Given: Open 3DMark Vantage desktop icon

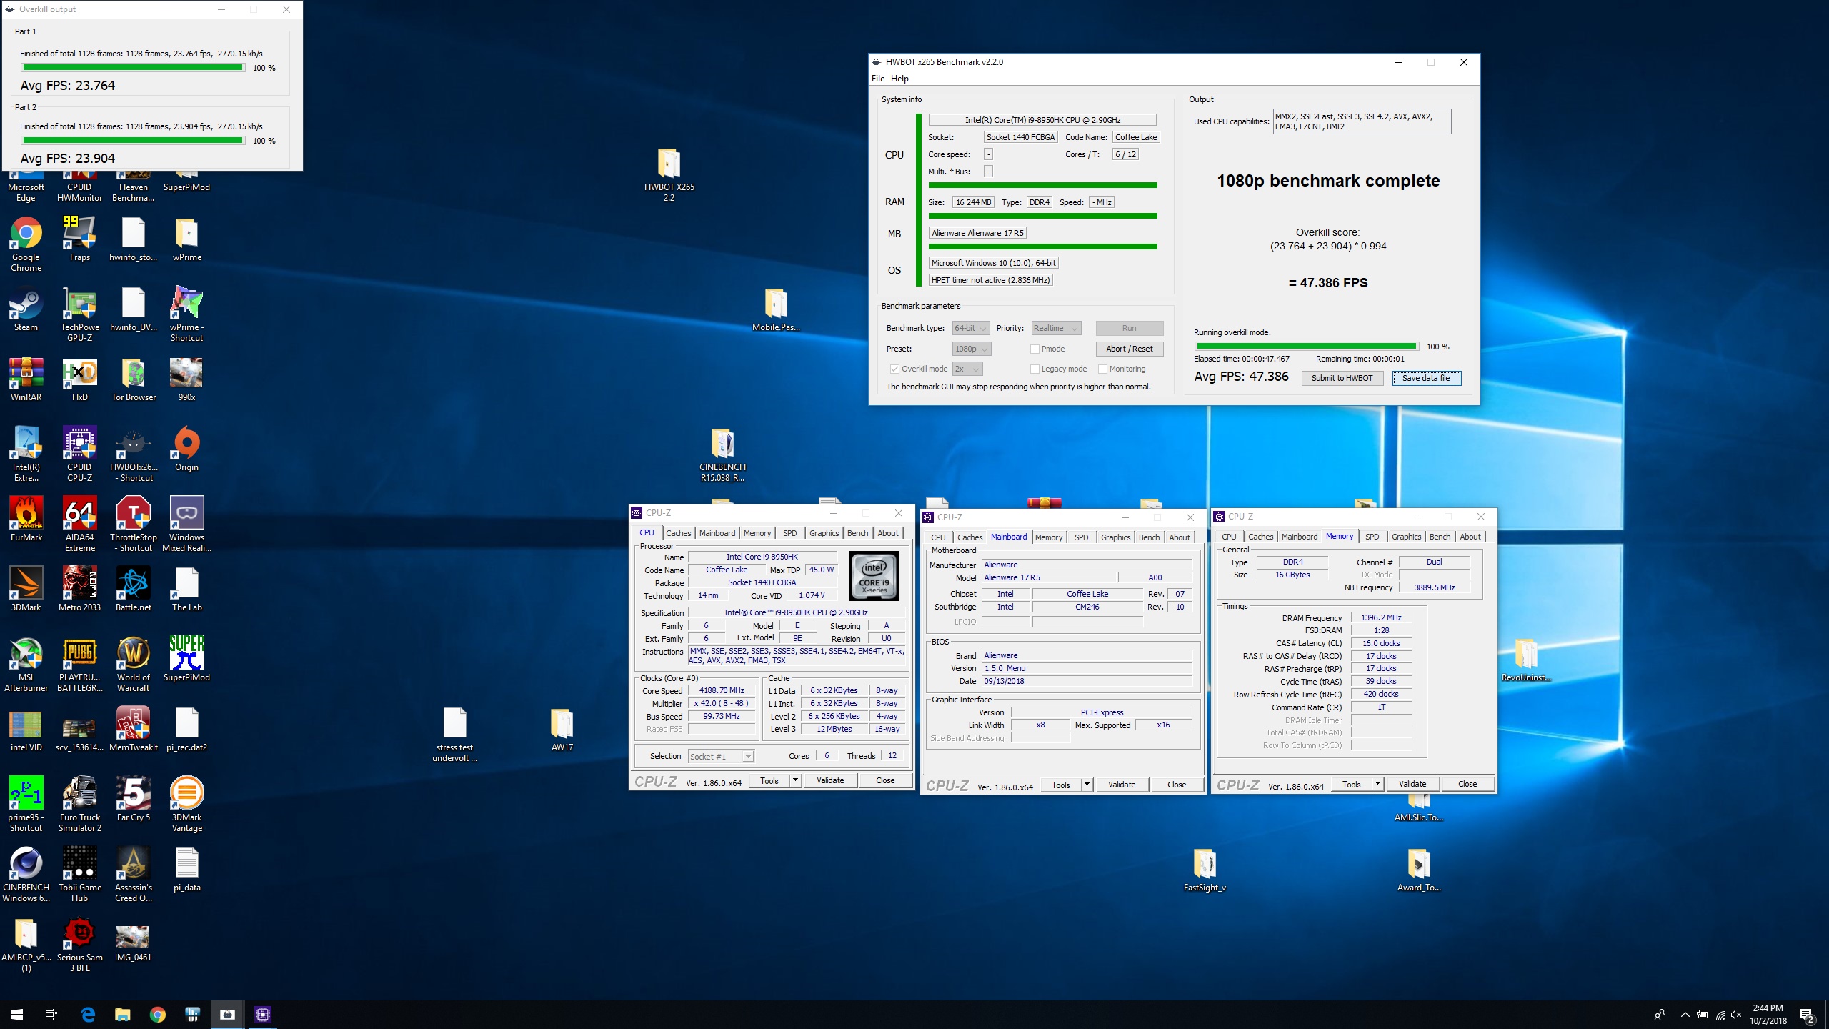Looking at the screenshot, I should [x=187, y=805].
